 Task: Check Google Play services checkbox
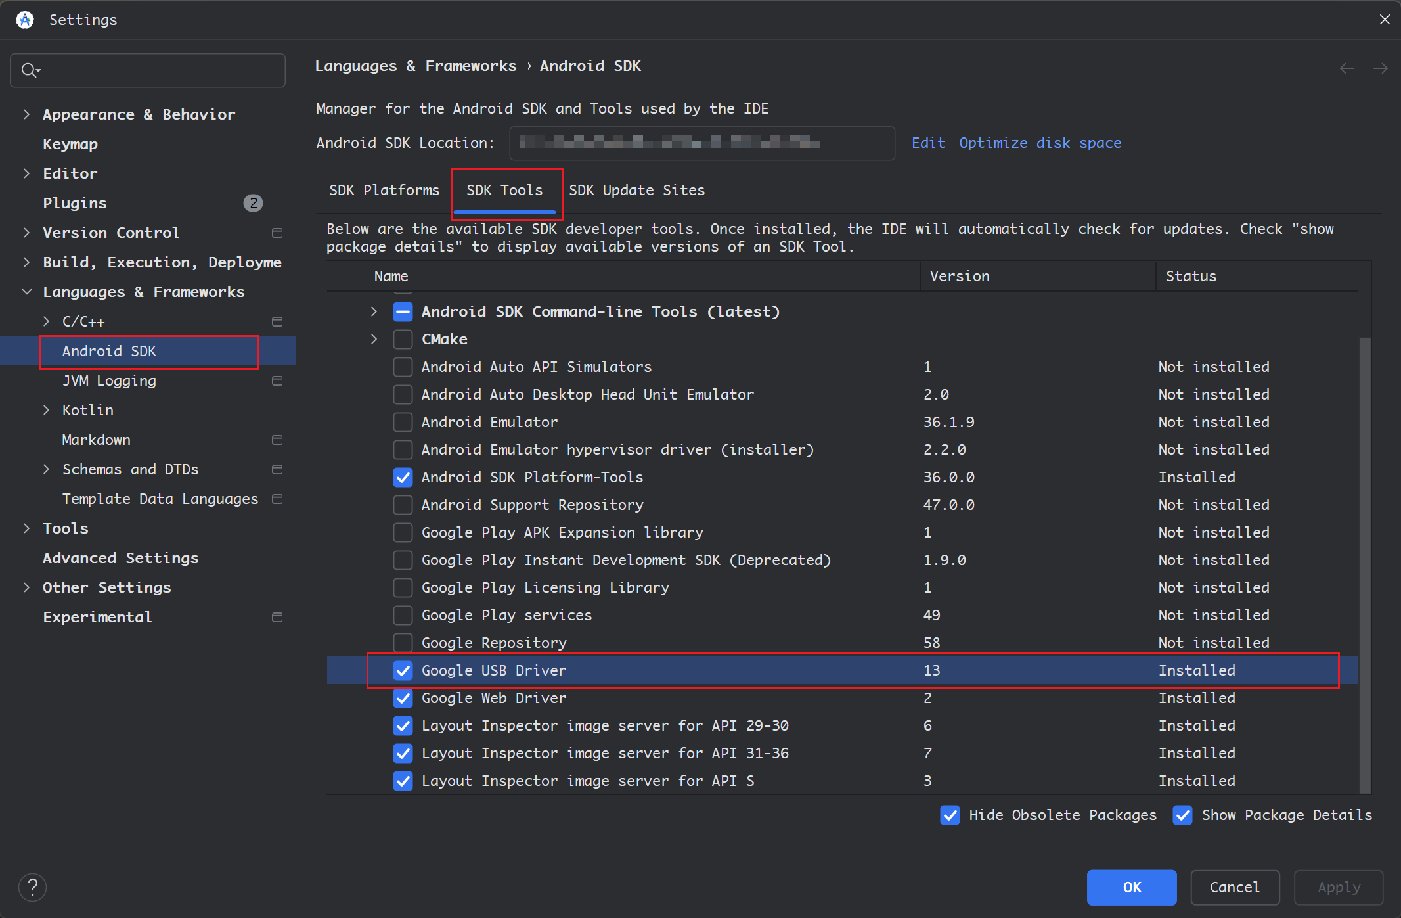(x=403, y=615)
